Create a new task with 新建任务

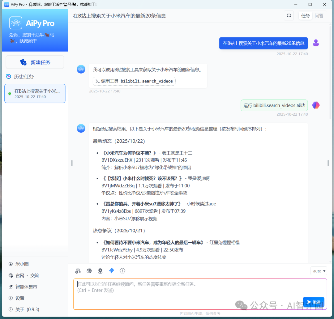pyautogui.click(x=35, y=62)
